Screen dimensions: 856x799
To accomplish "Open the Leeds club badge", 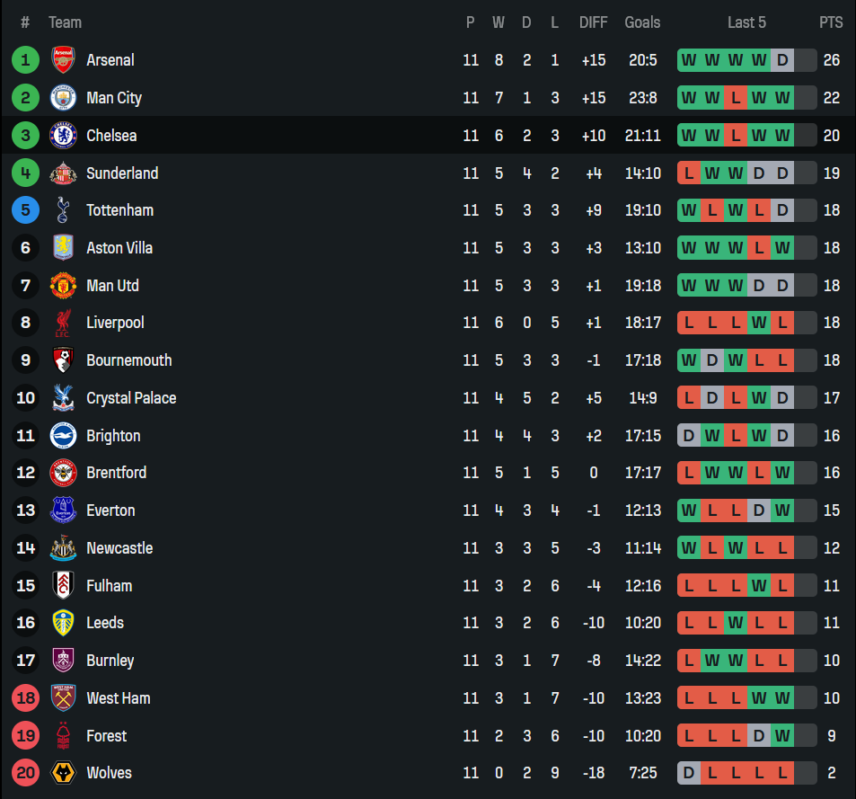I will tap(64, 623).
